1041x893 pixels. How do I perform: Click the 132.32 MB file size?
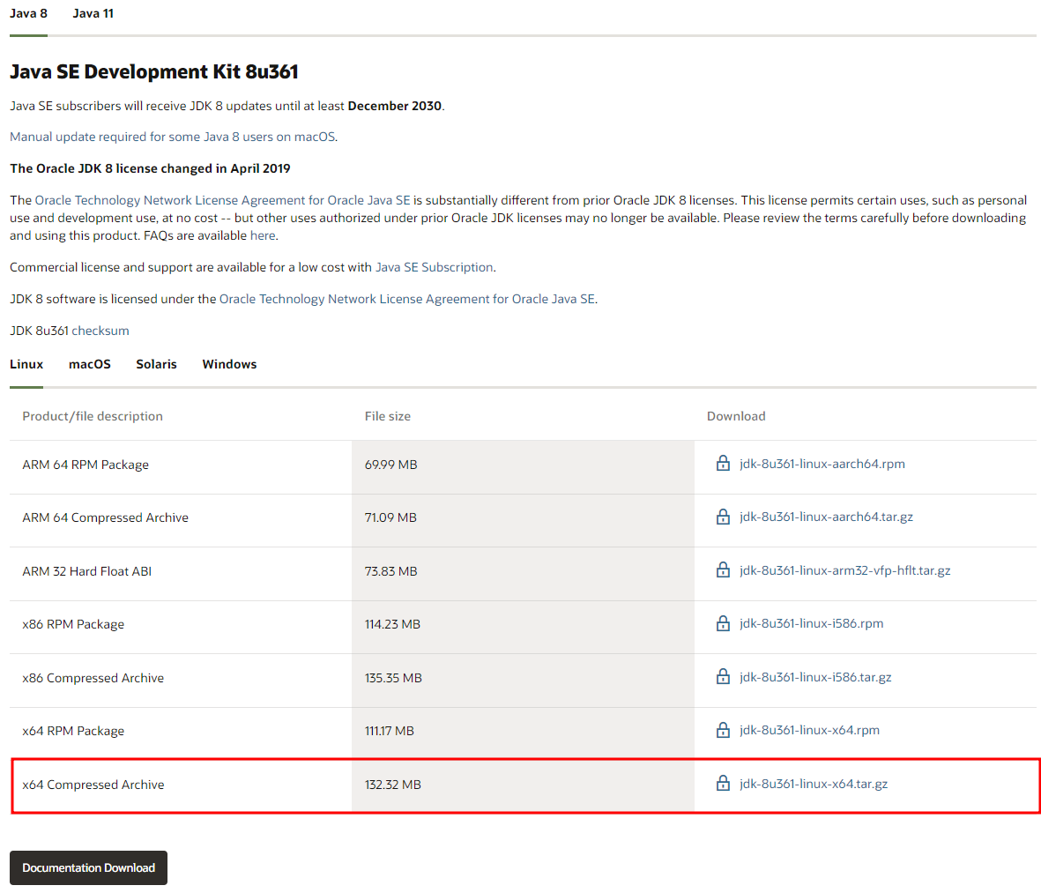tap(392, 785)
